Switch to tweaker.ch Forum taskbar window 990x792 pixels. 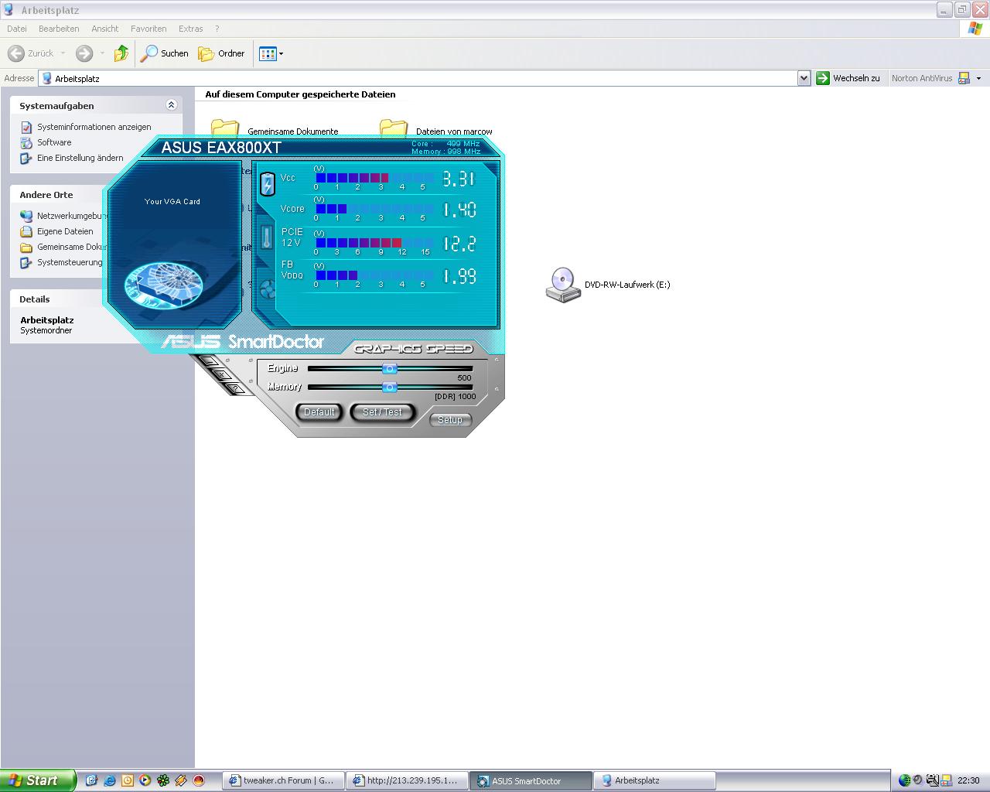(282, 780)
